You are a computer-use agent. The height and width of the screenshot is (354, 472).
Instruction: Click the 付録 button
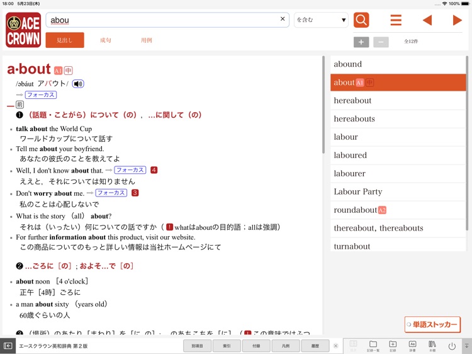256,346
